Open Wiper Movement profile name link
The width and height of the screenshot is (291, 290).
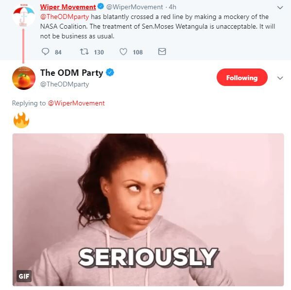point(68,7)
